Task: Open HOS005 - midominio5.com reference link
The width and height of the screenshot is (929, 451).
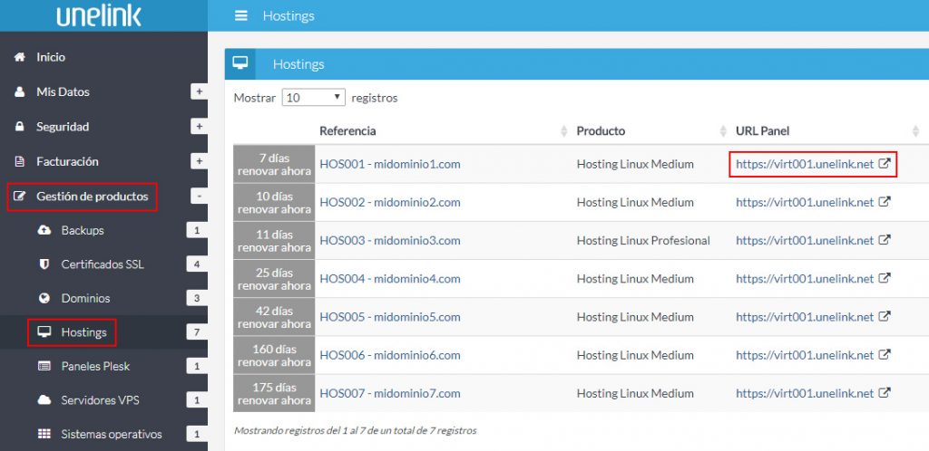Action: 390,317
